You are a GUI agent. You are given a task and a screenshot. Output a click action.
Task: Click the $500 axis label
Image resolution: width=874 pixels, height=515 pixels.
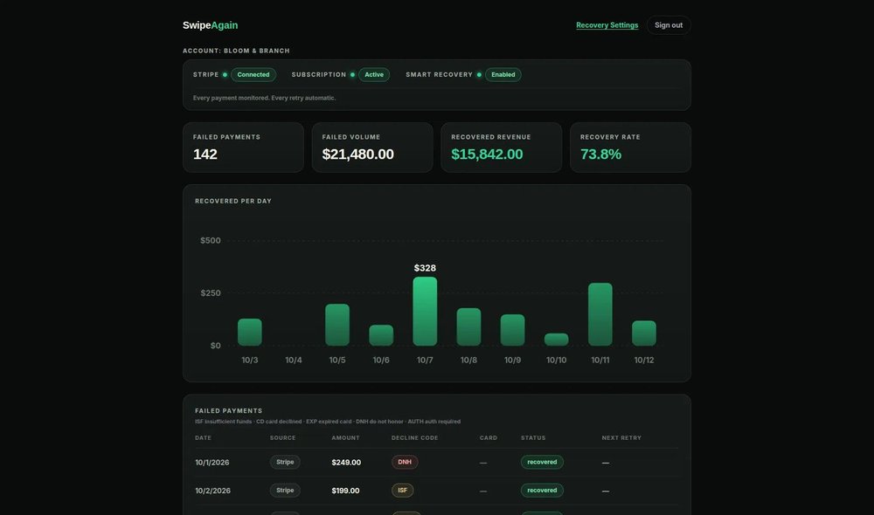(x=210, y=241)
